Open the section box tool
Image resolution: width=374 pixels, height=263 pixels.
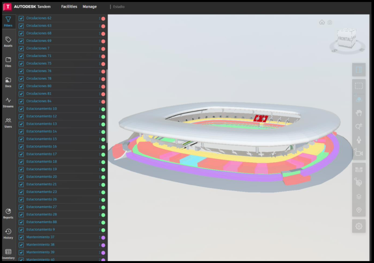tap(359, 183)
